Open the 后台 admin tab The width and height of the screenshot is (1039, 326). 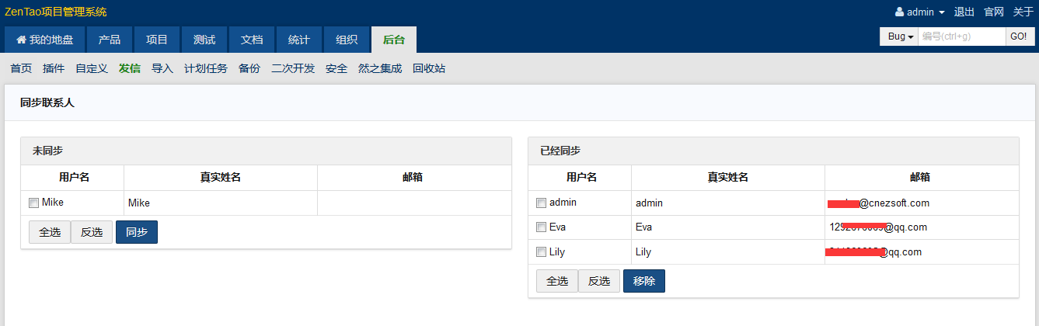coord(394,40)
